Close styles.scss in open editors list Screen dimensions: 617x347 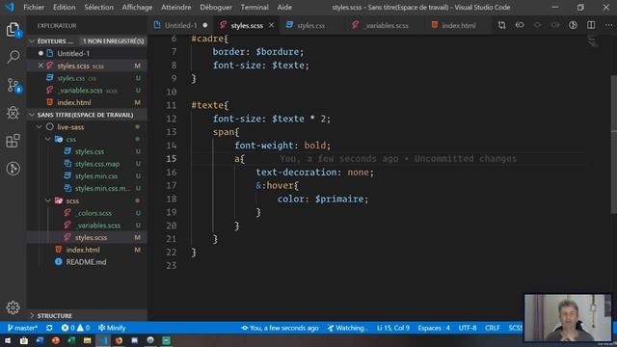tap(40, 66)
